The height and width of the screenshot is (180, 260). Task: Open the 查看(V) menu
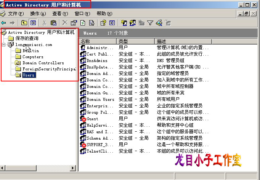click(x=60, y=14)
